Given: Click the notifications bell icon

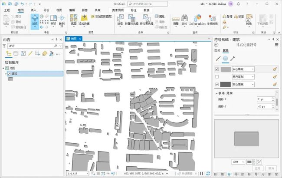Looking at the screenshot, I should click(x=239, y=4).
